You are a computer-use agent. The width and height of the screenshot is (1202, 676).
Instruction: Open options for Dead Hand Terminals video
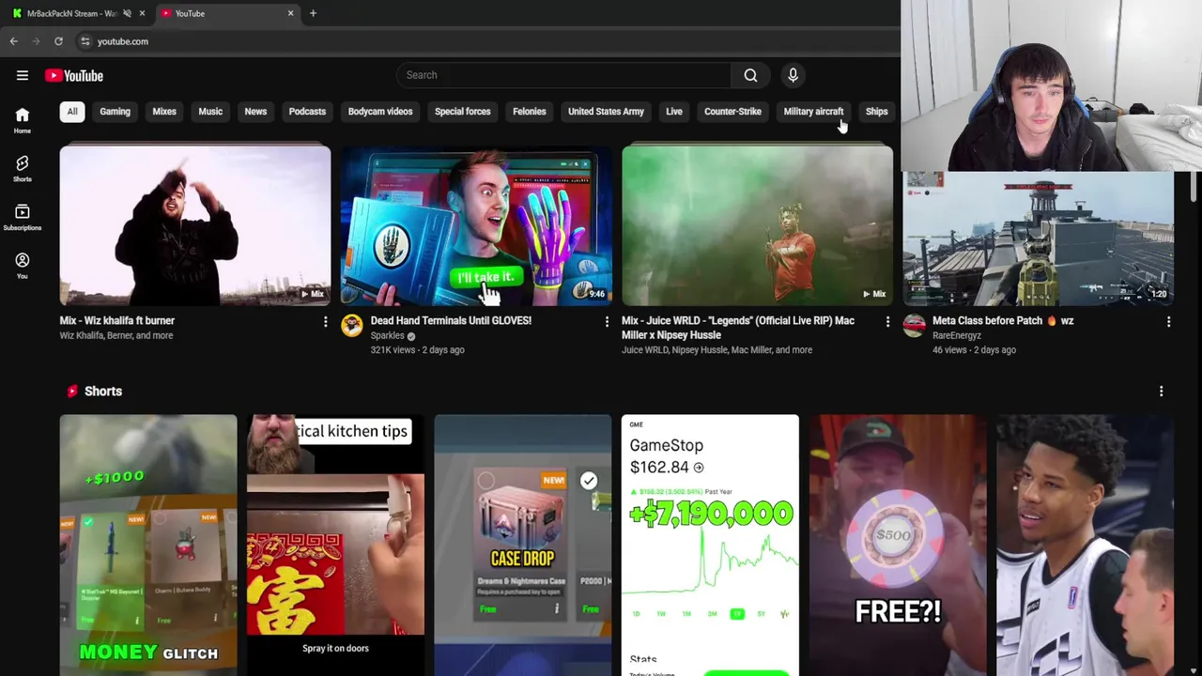click(x=607, y=322)
